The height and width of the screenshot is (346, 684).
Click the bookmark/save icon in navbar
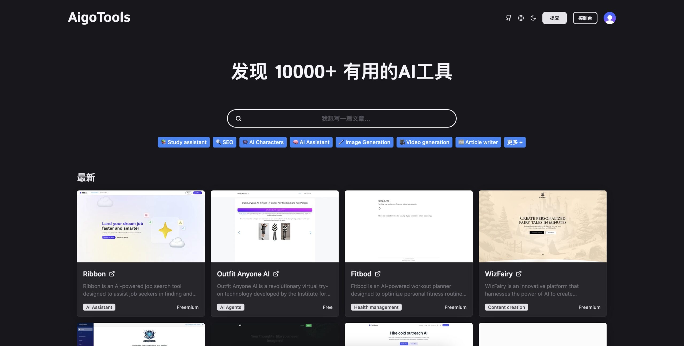coord(508,18)
